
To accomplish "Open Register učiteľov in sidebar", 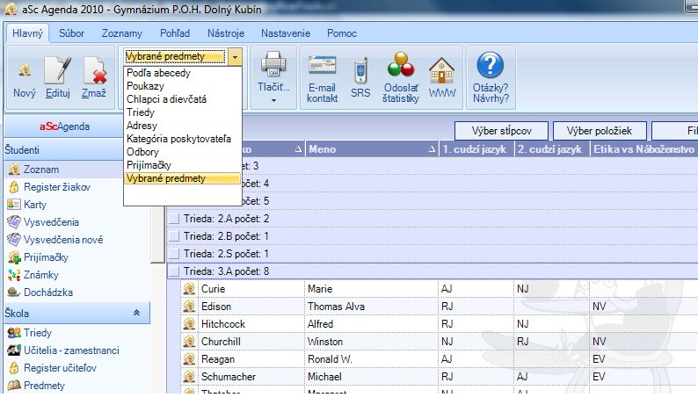I will point(60,368).
